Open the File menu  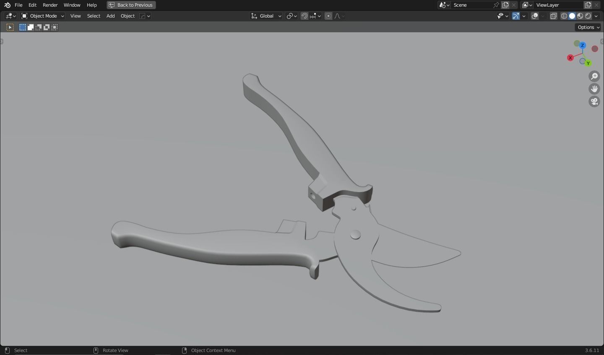tap(18, 5)
